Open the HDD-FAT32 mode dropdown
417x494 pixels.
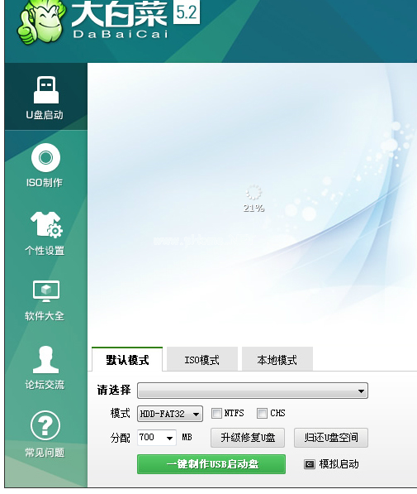170,414
